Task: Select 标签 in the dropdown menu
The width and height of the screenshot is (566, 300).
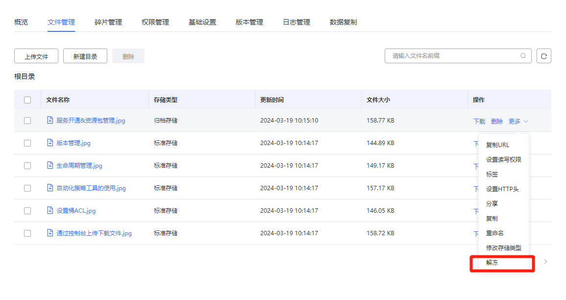Action: (x=492, y=175)
